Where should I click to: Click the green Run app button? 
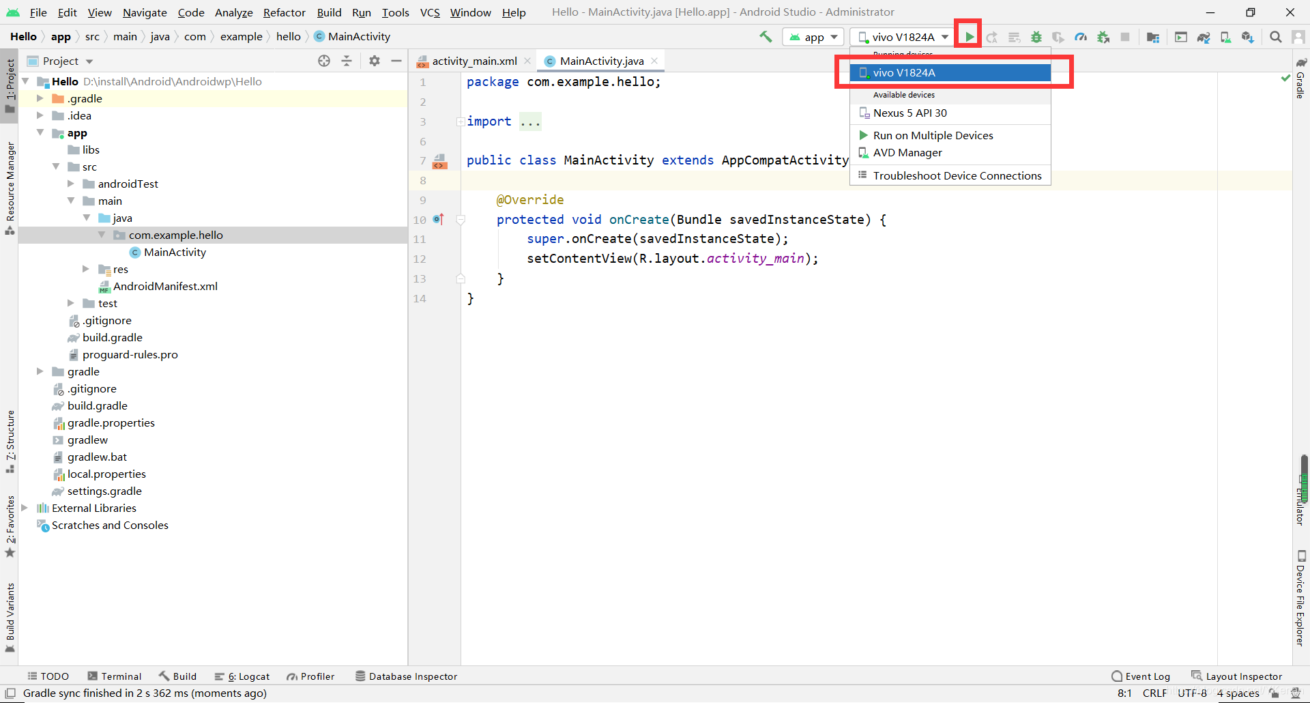click(x=969, y=37)
